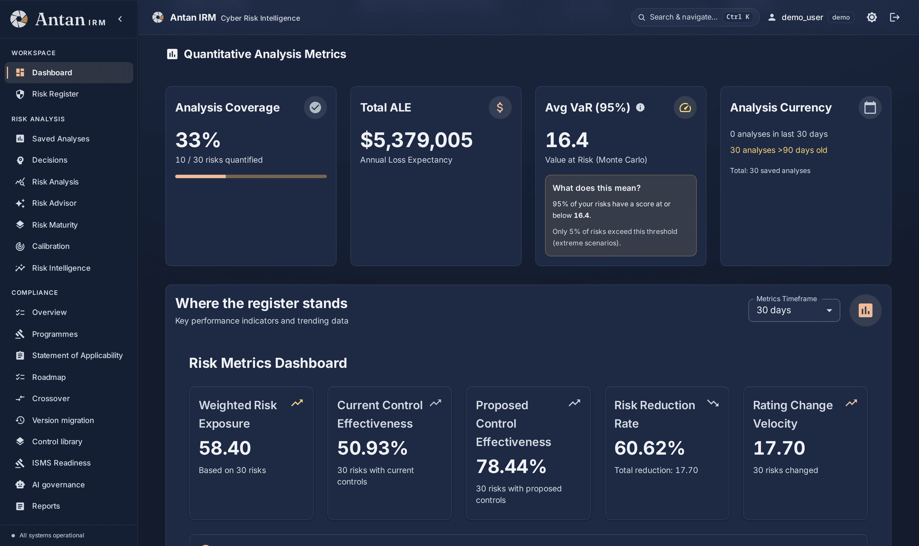919x546 pixels.
Task: Click the Total ALE dollar icon
Action: (x=500, y=107)
